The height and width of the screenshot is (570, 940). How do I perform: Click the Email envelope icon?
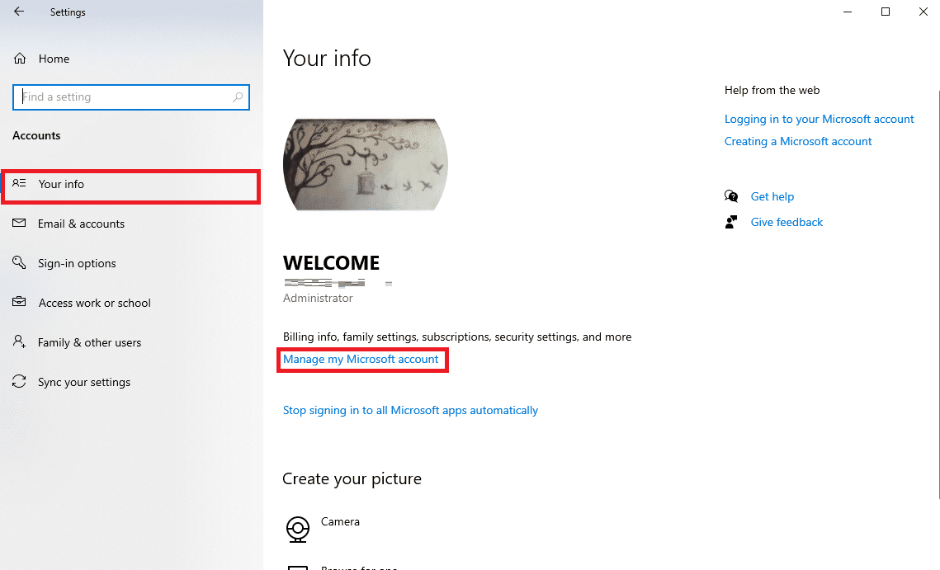tap(19, 223)
